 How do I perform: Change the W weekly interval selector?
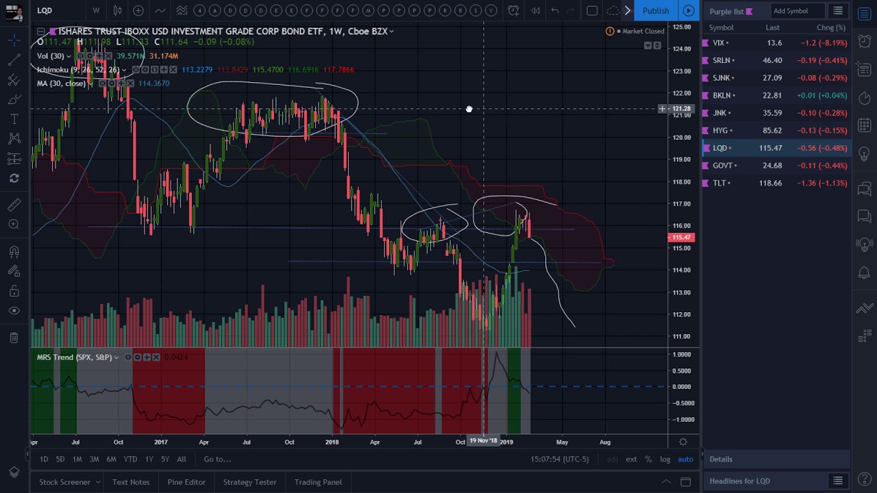point(96,10)
